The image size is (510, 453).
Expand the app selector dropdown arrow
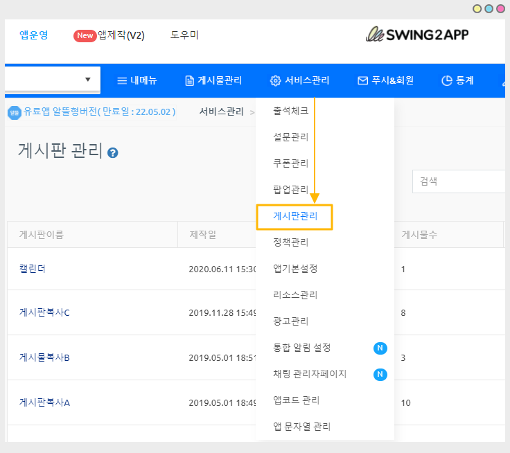[88, 80]
